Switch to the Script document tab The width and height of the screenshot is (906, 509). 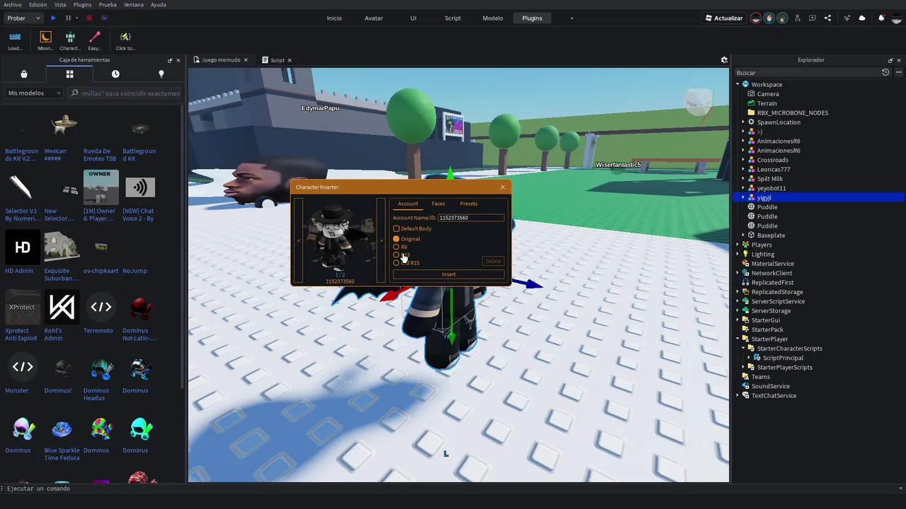(x=277, y=60)
